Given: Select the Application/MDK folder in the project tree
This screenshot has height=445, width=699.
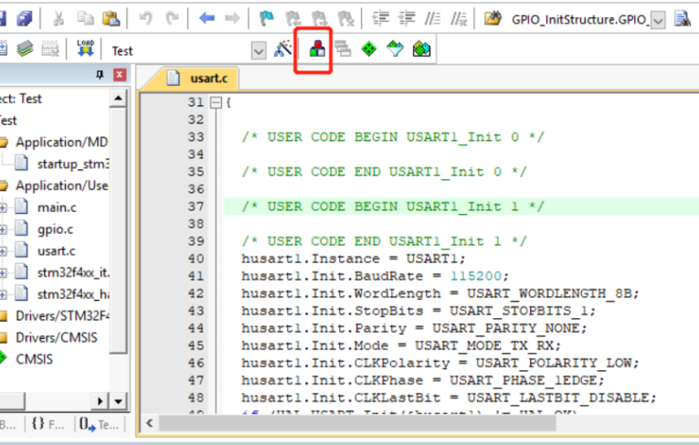Looking at the screenshot, I should tap(61, 143).
